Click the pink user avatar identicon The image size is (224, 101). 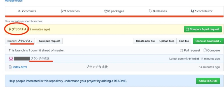11,59
